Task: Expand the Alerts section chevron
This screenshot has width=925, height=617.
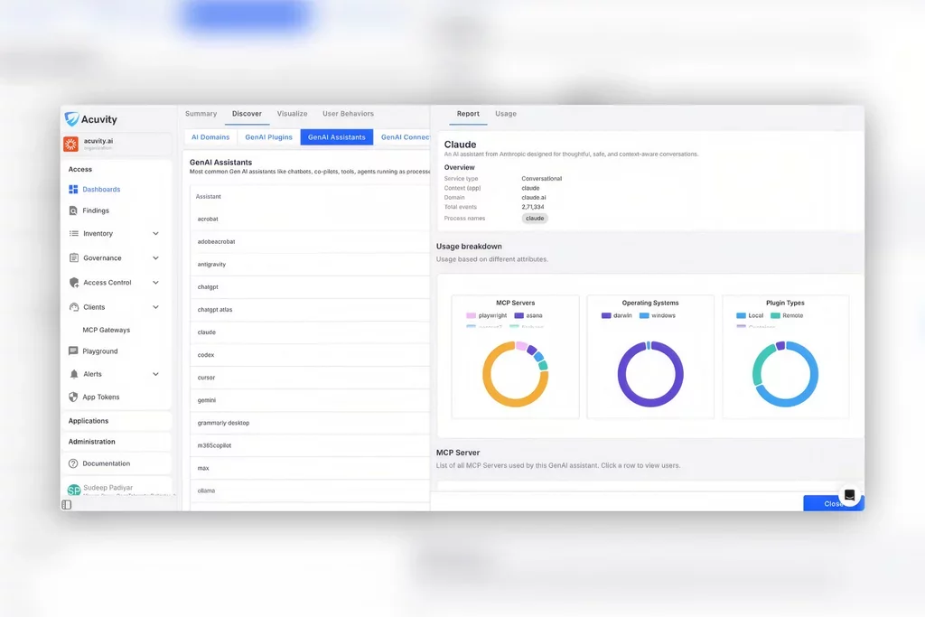Action: click(155, 374)
